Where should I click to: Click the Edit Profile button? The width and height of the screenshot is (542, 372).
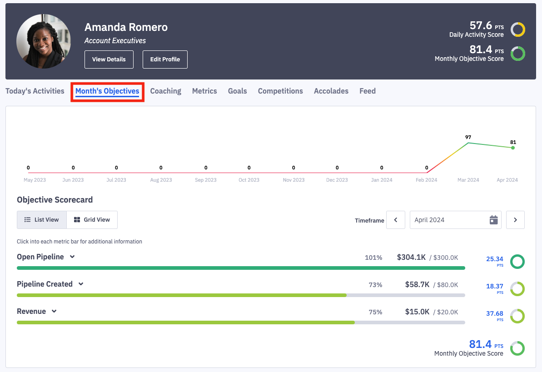pyautogui.click(x=165, y=60)
